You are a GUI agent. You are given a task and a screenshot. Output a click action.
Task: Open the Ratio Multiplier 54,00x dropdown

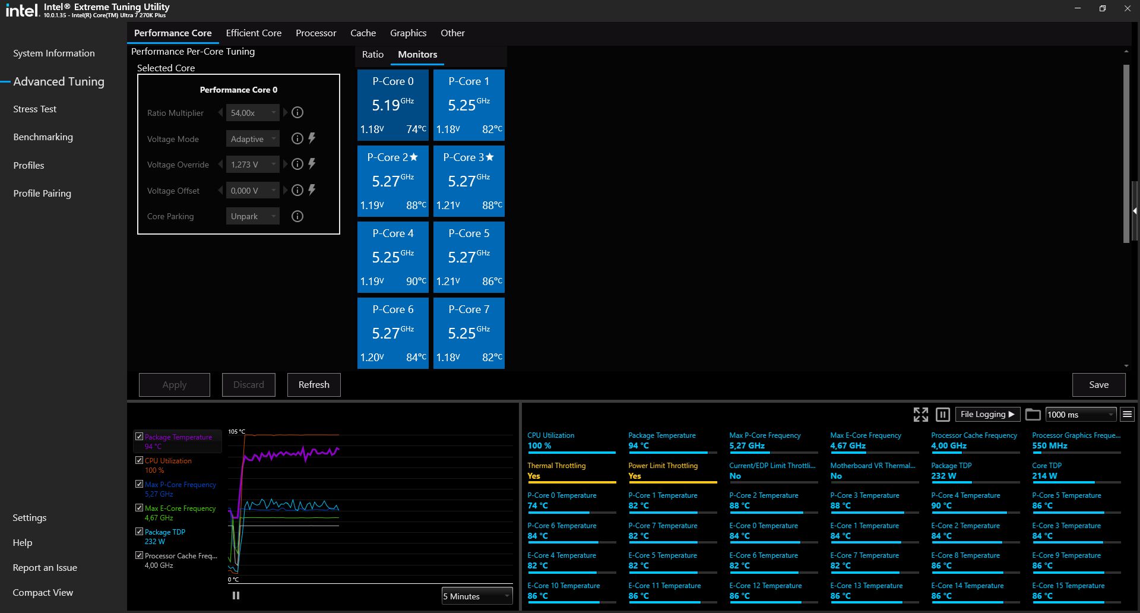coord(252,112)
